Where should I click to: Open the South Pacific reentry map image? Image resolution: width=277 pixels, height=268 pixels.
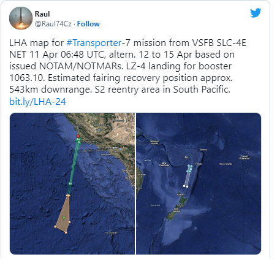pos(199,183)
